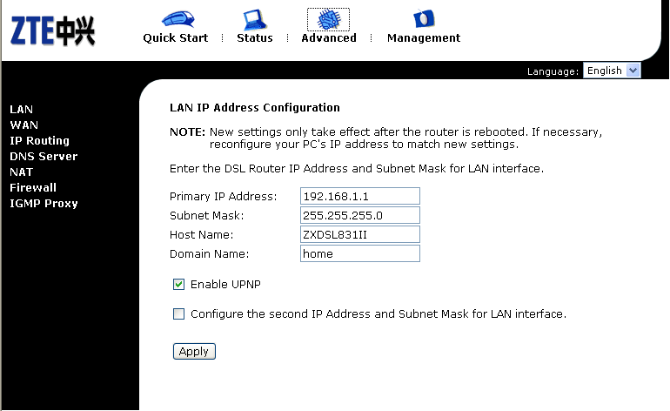Click the Primary IP Address label
The image size is (670, 411).
pyautogui.click(x=223, y=196)
